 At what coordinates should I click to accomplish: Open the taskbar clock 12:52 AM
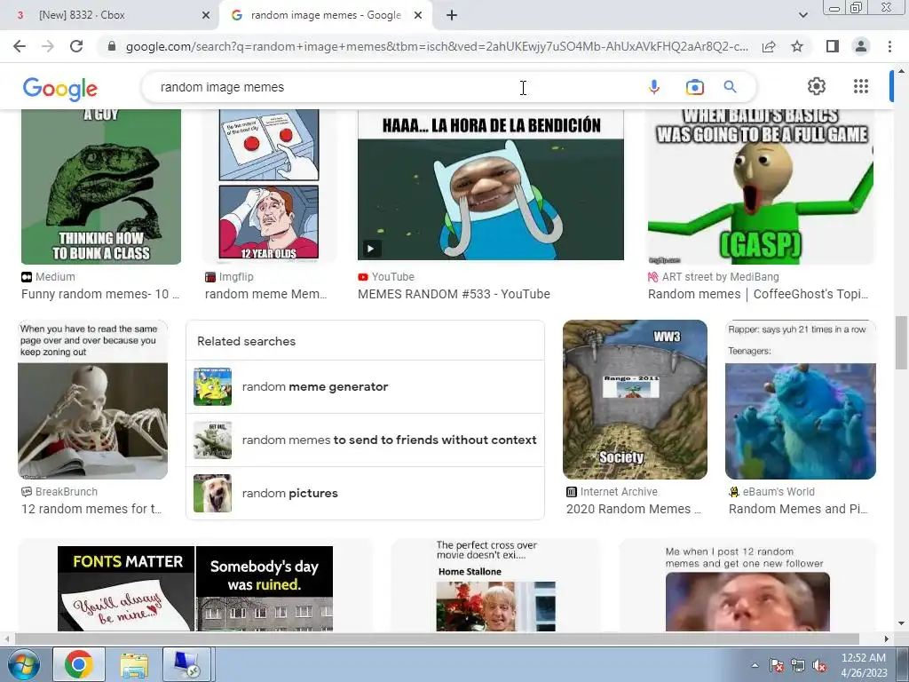click(x=863, y=665)
